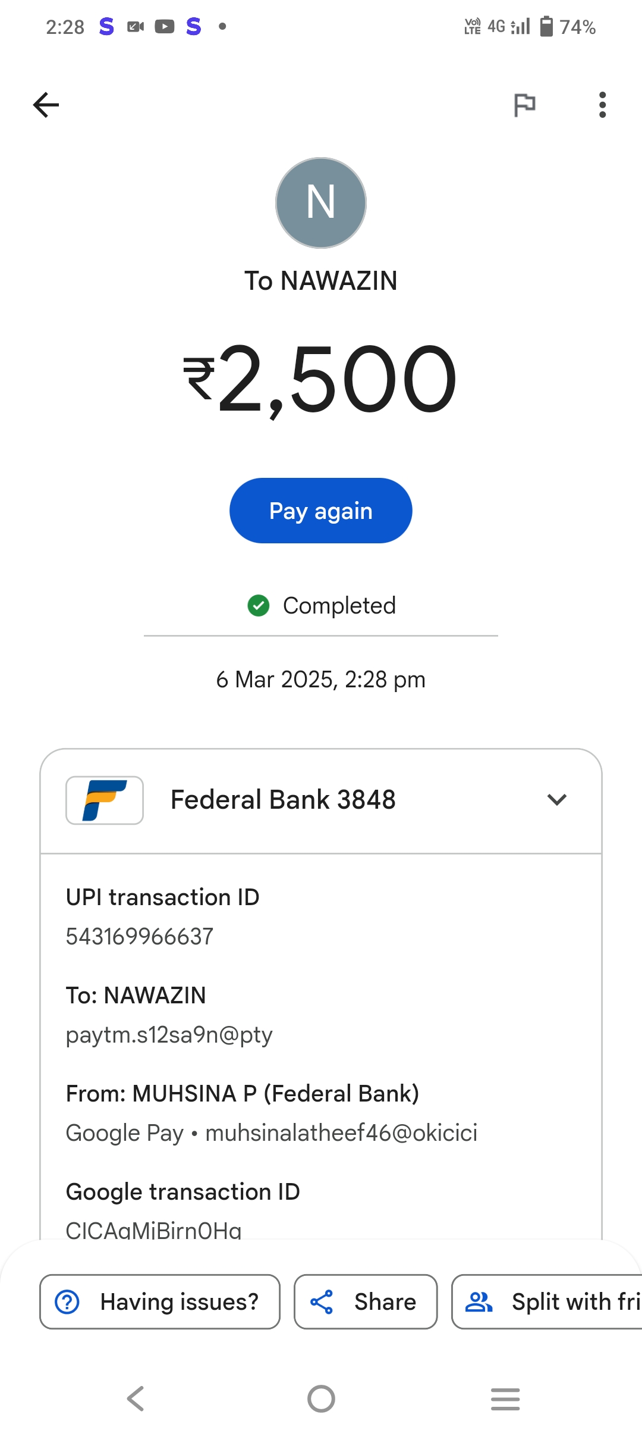Tap the back arrow at top
The height and width of the screenshot is (1433, 642).
(x=46, y=105)
